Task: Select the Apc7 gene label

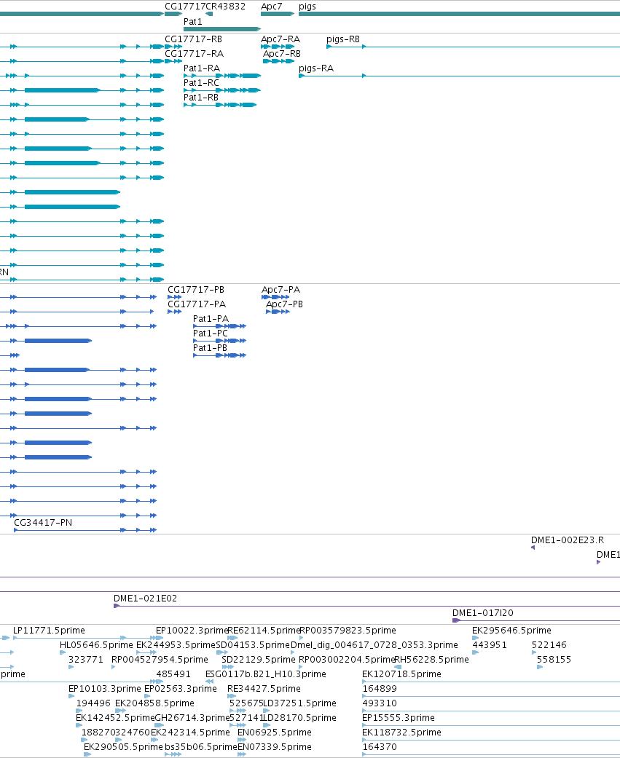Action: pyautogui.click(x=271, y=7)
